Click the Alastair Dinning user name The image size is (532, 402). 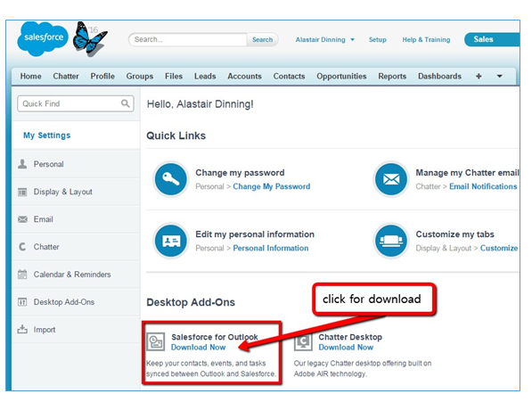tap(320, 40)
